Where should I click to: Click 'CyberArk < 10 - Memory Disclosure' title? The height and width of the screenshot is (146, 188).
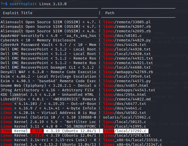pyautogui.click(x=38, y=40)
